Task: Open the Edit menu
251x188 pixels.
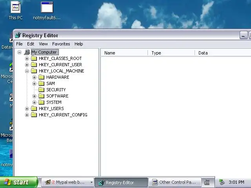Action: point(31,44)
